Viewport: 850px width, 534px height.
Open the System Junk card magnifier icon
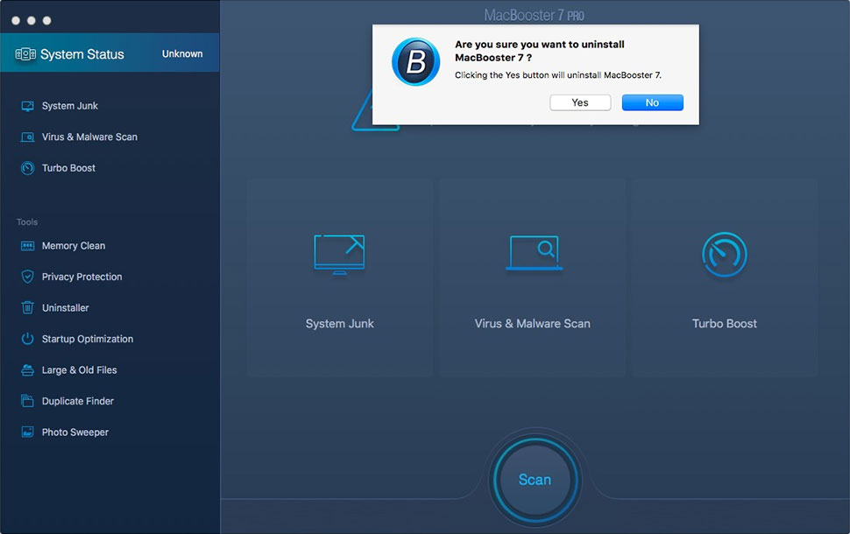(339, 253)
